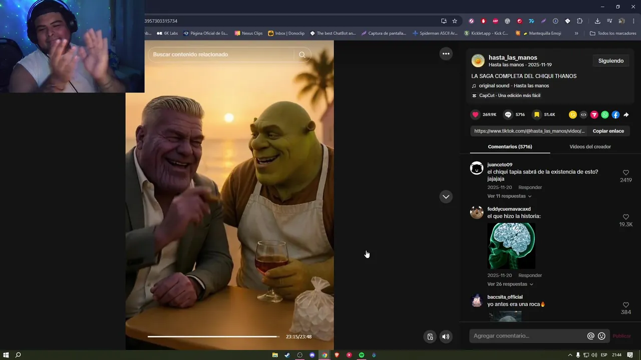The width and height of the screenshot is (641, 360).
Task: Open the Nexus Clips bookmark
Action: [248, 33]
